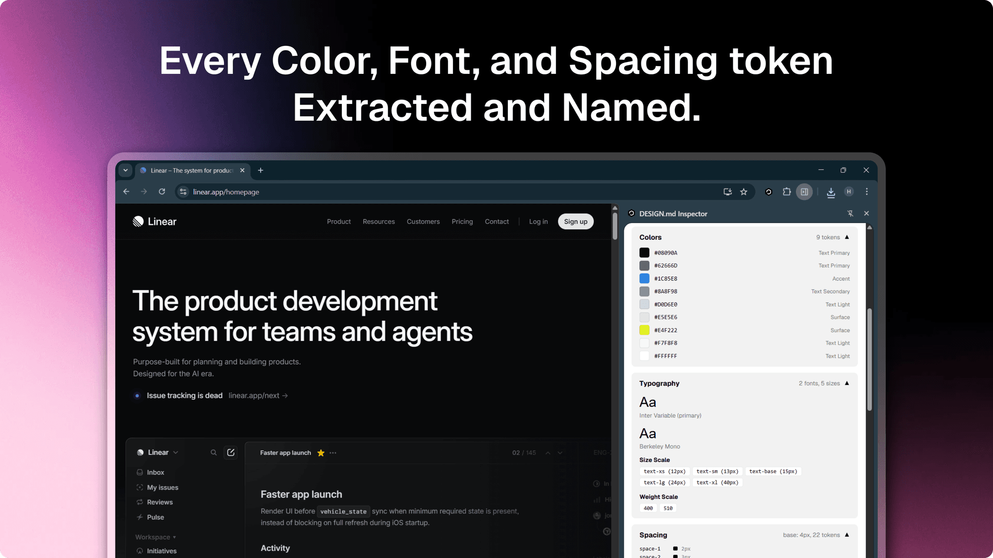Close the DESIGN.md Inspector panel
Viewport: 993px width, 558px height.
click(x=867, y=213)
